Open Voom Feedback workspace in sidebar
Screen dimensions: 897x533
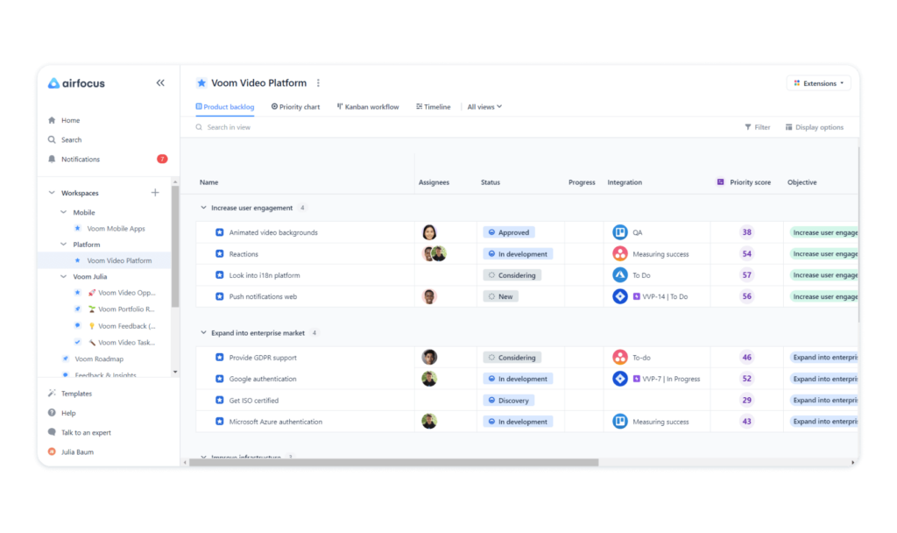coord(126,326)
